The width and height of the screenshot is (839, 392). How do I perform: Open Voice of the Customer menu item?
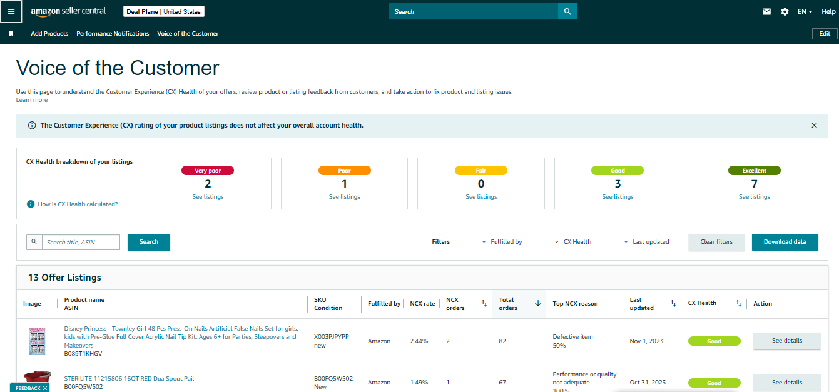click(188, 34)
